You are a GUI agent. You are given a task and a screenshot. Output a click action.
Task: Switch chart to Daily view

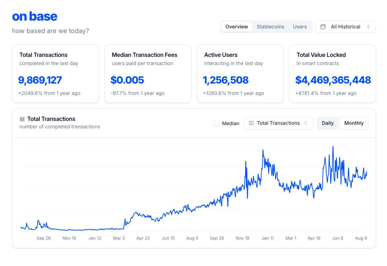pos(328,123)
